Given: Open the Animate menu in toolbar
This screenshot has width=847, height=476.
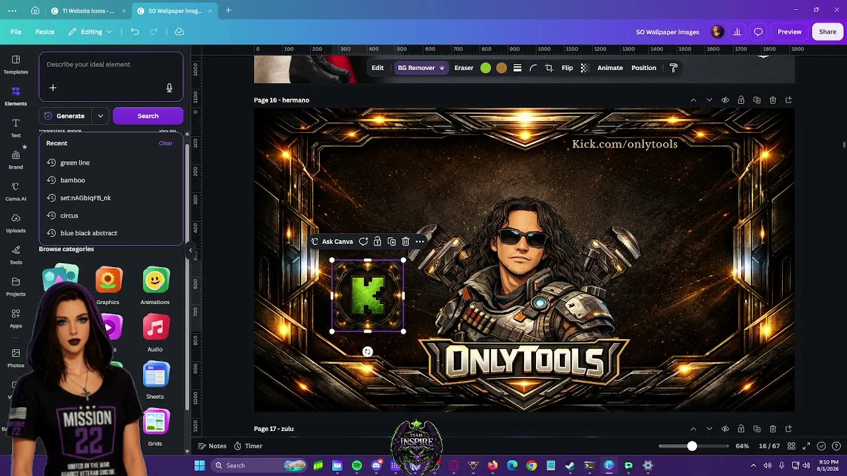Looking at the screenshot, I should [610, 68].
